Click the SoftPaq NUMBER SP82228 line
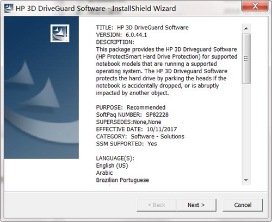 click(x=132, y=115)
